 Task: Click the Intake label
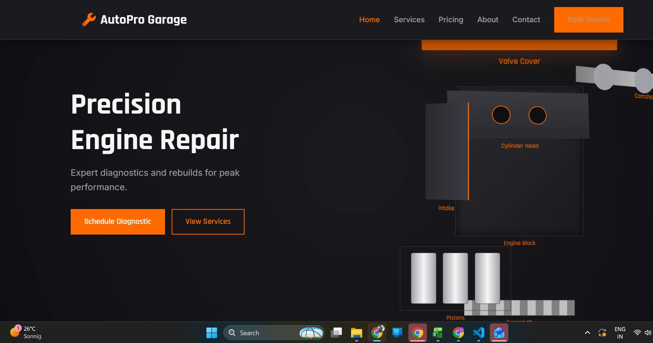pyautogui.click(x=446, y=208)
